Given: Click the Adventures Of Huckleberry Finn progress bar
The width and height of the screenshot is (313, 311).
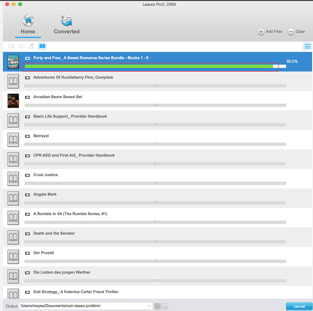Looking at the screenshot, I should [156, 86].
